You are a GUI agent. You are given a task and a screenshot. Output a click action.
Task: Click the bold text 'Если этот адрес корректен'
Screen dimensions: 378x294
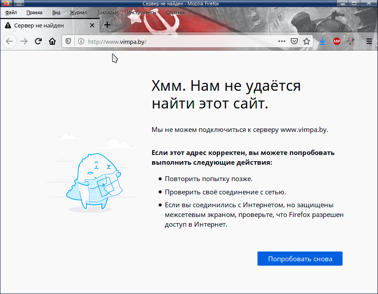pyautogui.click(x=198, y=153)
